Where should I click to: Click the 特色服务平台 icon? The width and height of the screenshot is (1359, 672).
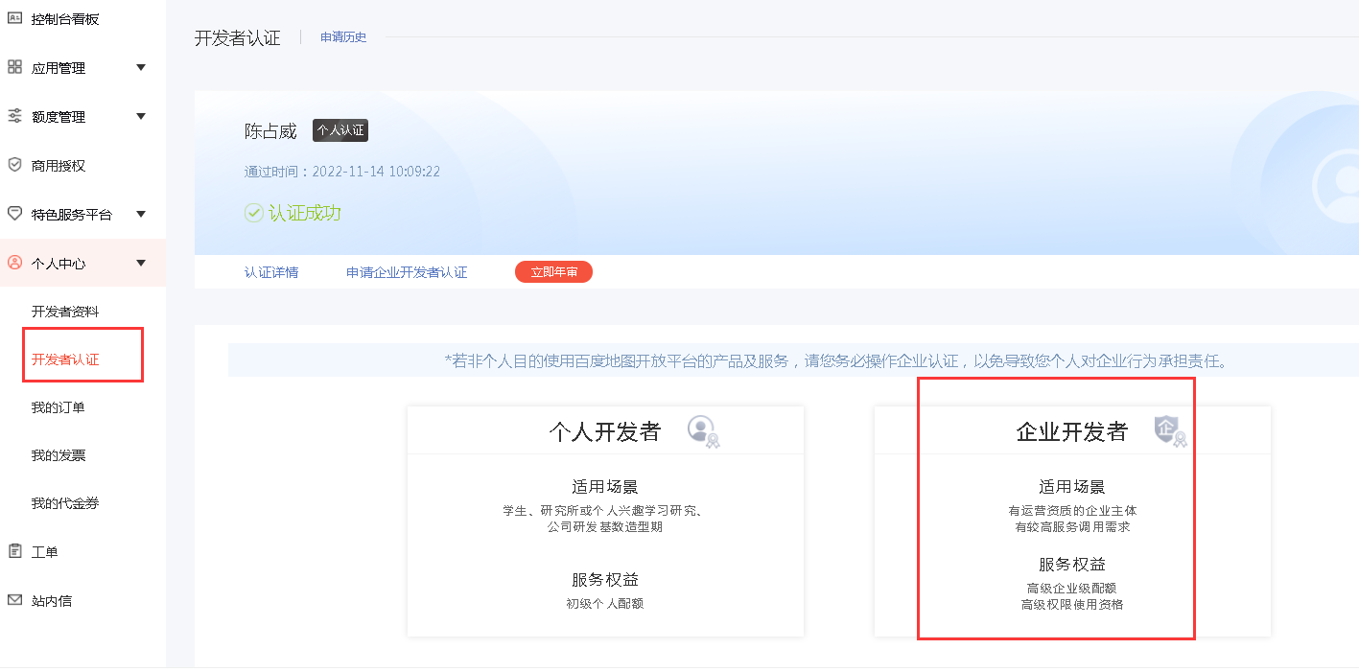(14, 213)
